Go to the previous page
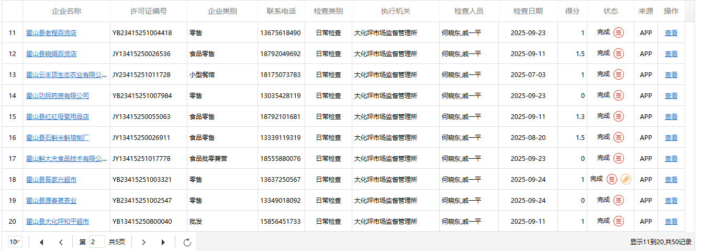 pos(61,242)
